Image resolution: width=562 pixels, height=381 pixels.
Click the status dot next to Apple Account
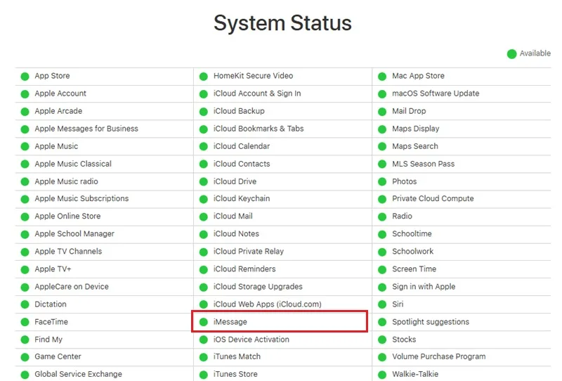pyautogui.click(x=25, y=94)
